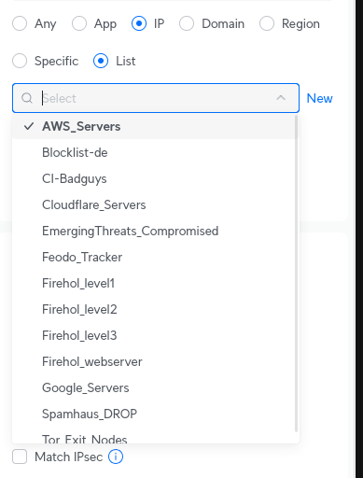Click the New link
363x478 pixels.
pos(319,98)
